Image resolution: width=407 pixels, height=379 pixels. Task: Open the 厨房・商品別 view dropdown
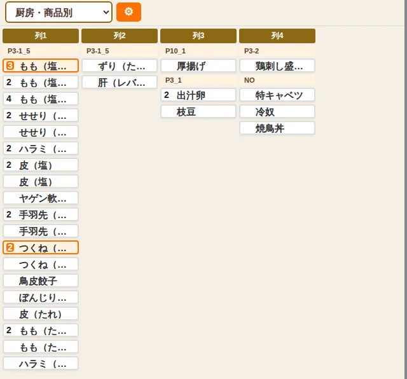pos(59,12)
